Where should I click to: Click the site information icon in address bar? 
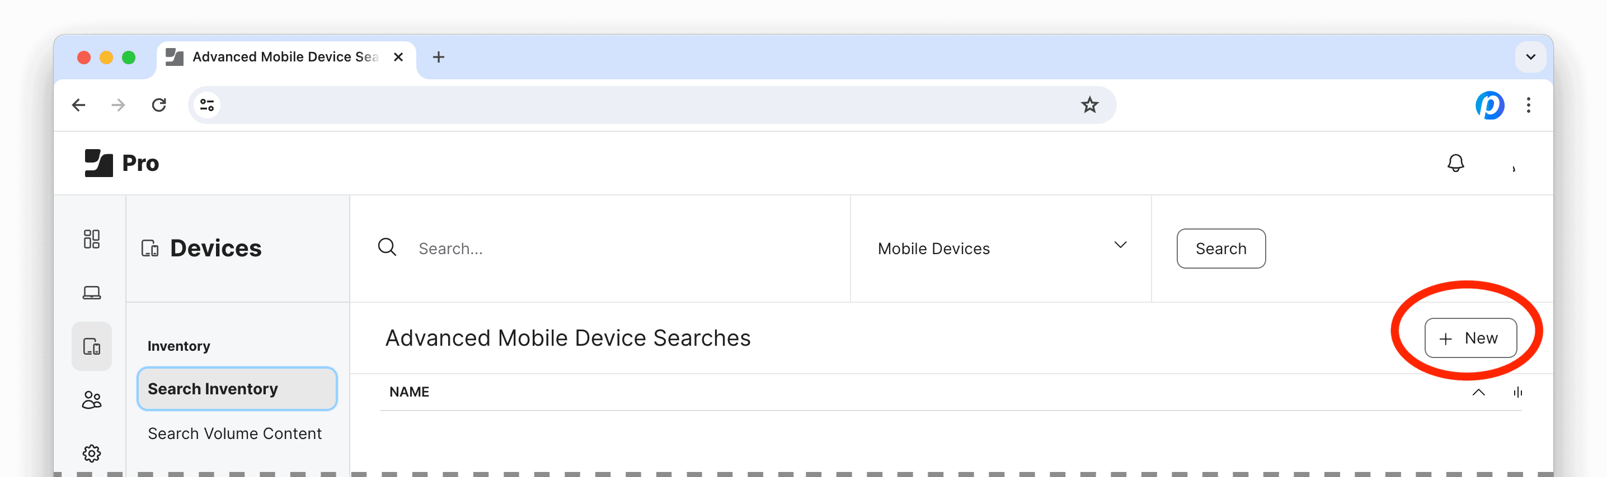[207, 104]
